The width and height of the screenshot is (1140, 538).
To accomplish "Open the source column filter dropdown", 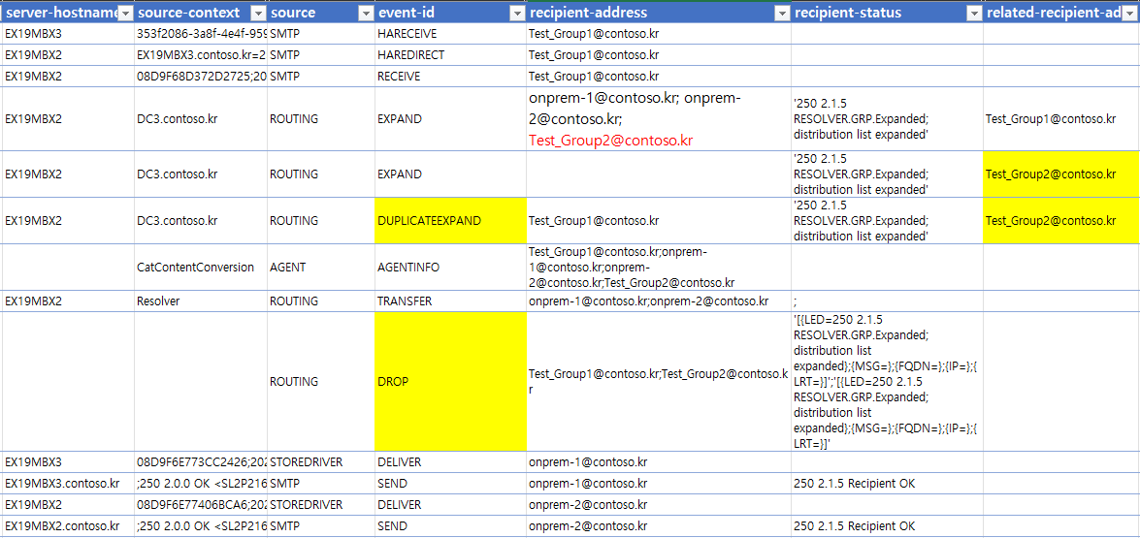I will (367, 14).
